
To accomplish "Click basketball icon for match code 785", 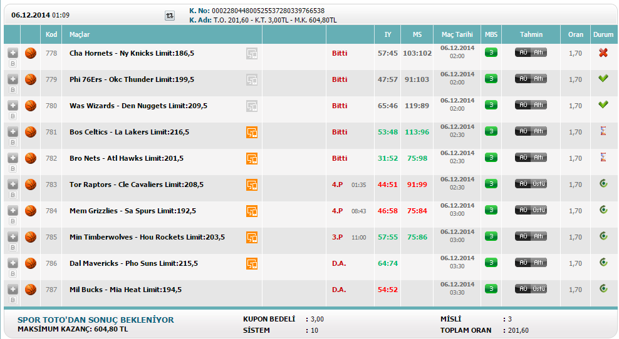I will coord(31,237).
